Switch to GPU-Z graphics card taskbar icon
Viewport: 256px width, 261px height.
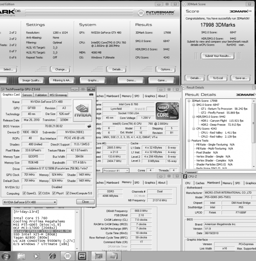pos(99,256)
